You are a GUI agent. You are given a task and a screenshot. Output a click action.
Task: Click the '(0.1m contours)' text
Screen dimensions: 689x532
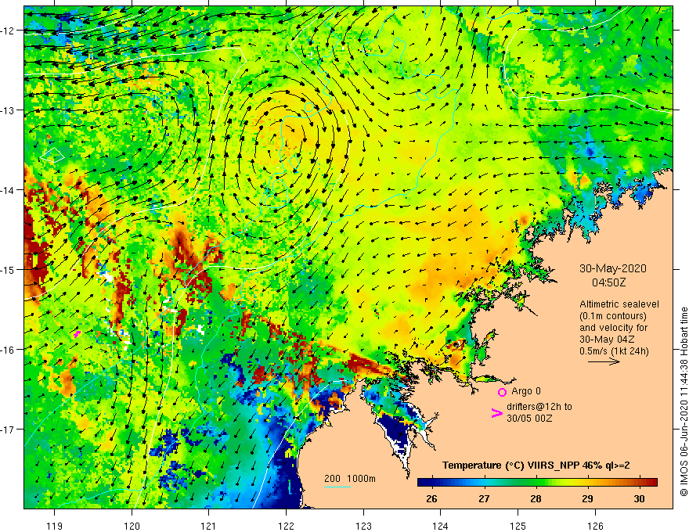613,316
